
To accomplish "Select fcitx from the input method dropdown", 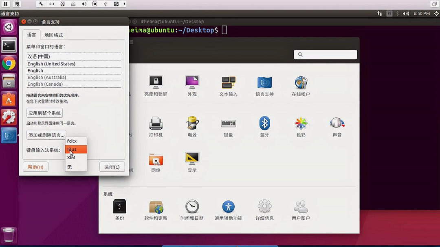I will click(x=73, y=141).
